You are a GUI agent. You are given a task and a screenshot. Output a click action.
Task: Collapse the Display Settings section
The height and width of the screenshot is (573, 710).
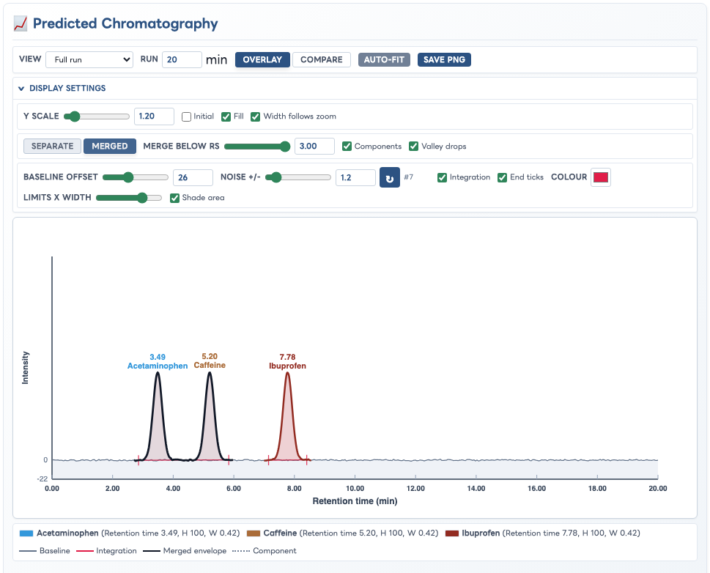62,88
